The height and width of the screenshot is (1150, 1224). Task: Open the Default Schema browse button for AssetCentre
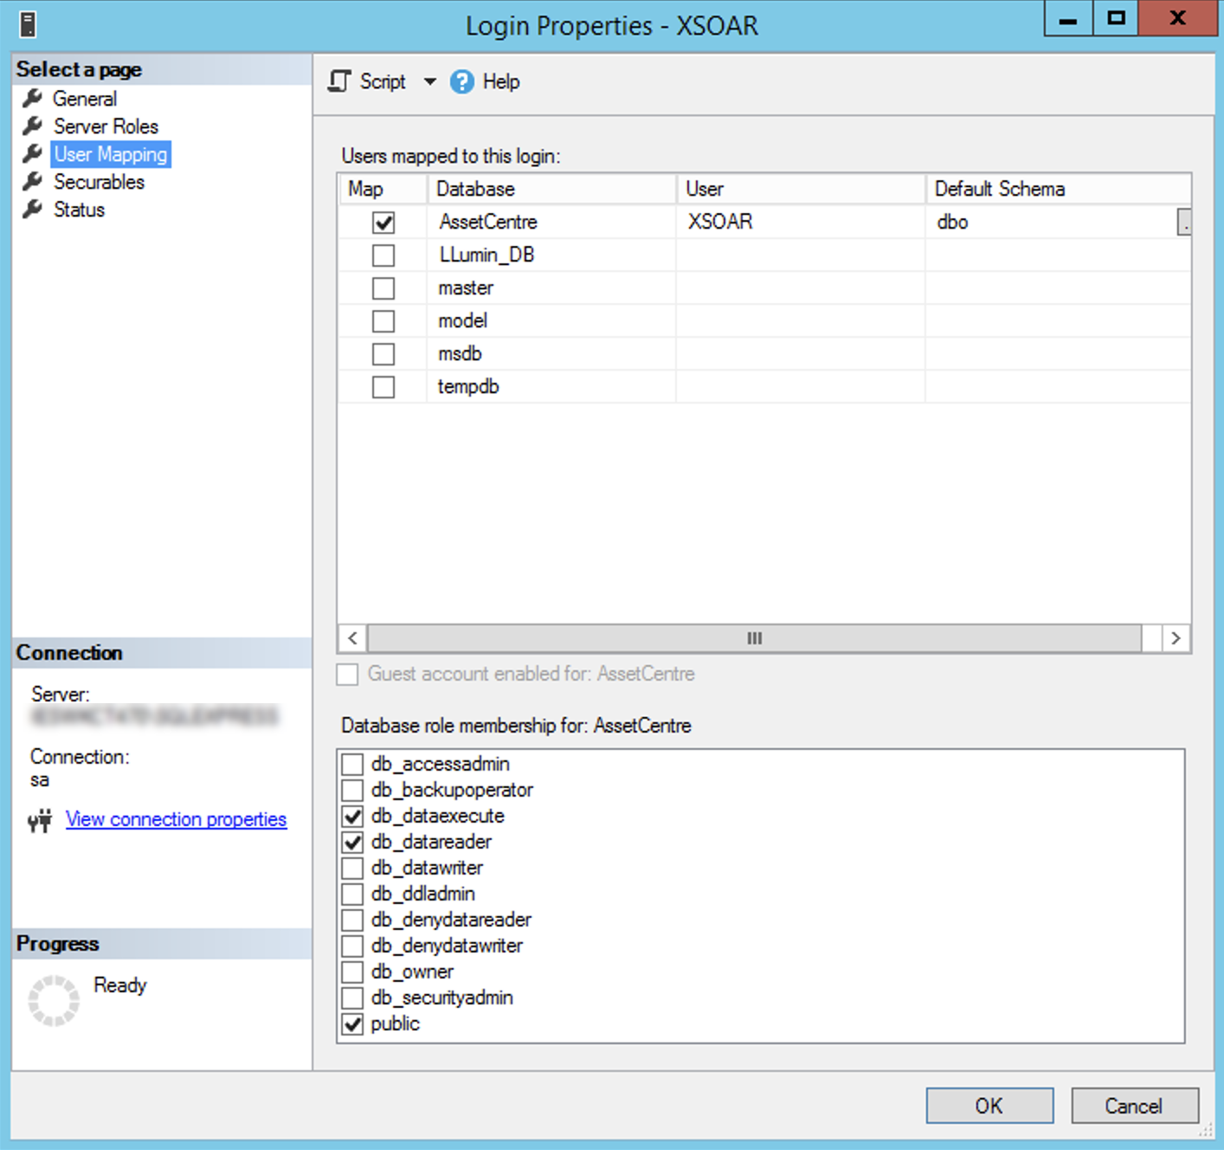(1183, 223)
